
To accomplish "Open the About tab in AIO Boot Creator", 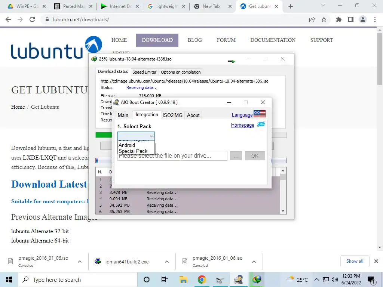I will coord(193,115).
